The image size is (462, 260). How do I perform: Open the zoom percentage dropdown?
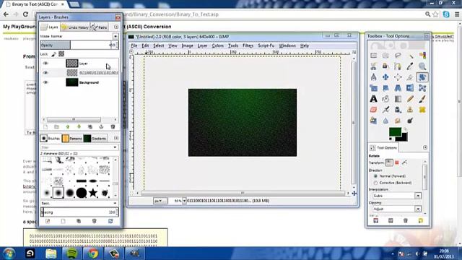coord(184,201)
